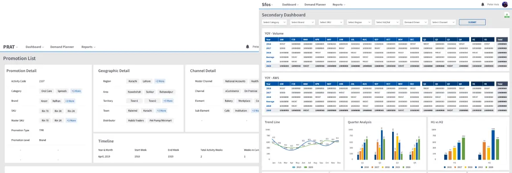512x173 pixels.
Task: Click the 2017 year link in YOY - AWS
Action: click(x=268, y=93)
